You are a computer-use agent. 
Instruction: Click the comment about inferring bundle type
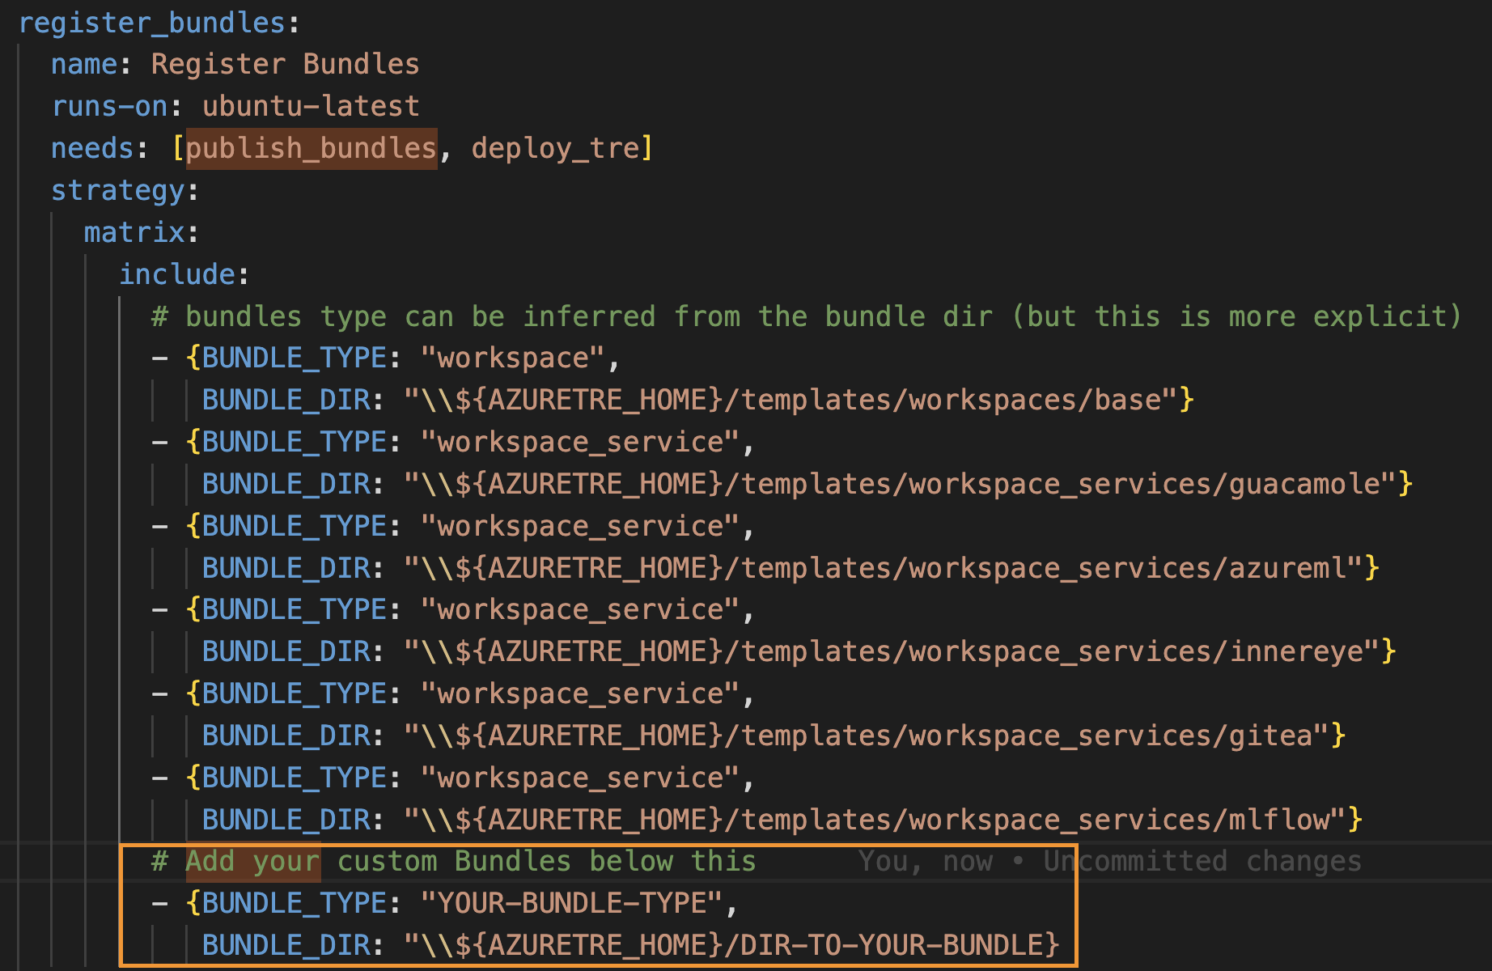pyautogui.click(x=728, y=316)
